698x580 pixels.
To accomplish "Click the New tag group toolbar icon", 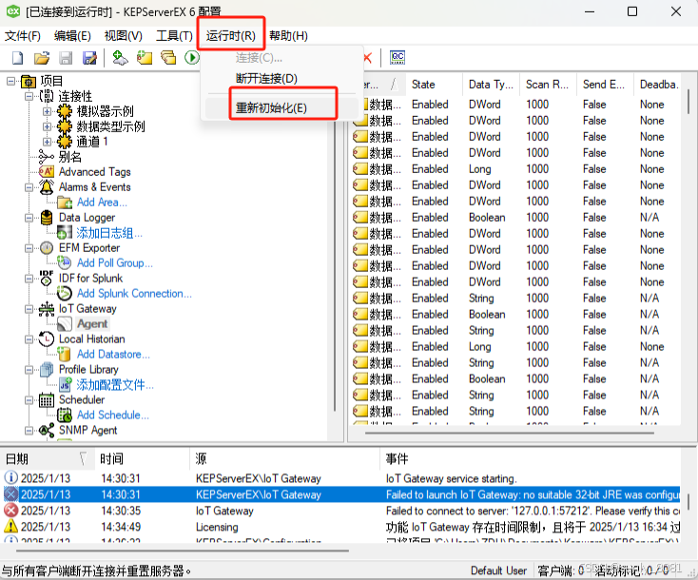I will click(168, 58).
